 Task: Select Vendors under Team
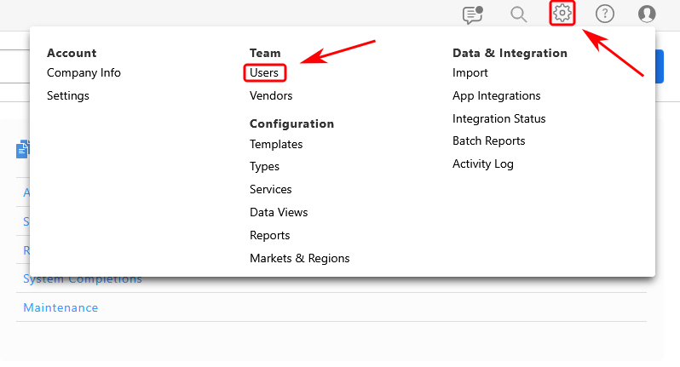click(x=271, y=96)
